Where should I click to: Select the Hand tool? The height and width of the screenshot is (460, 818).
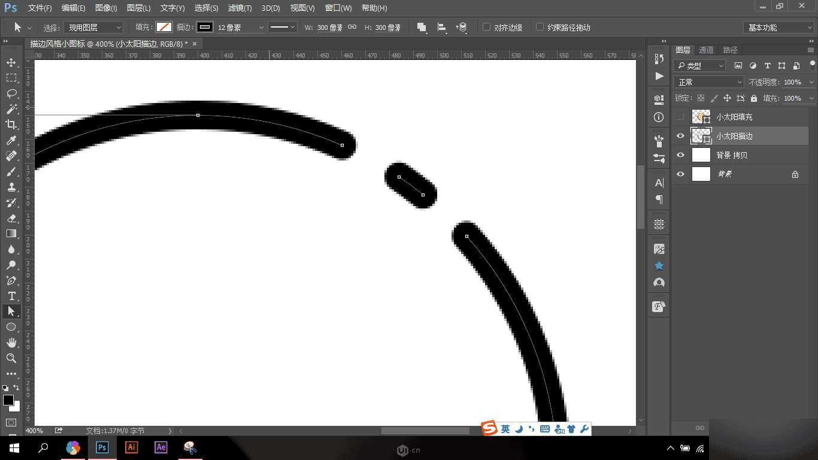[12, 343]
